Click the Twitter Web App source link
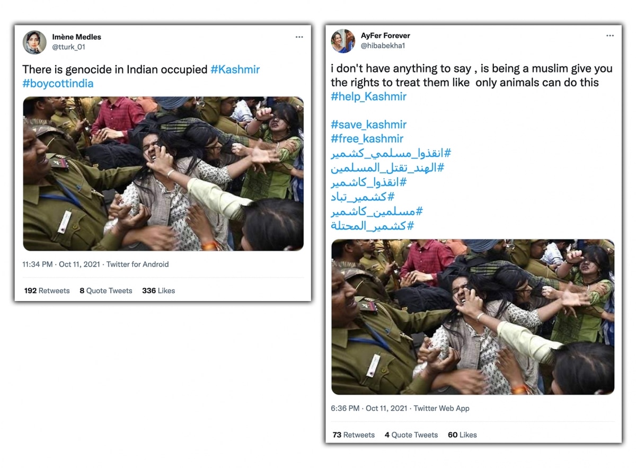This screenshot has width=636, height=468. (441, 408)
